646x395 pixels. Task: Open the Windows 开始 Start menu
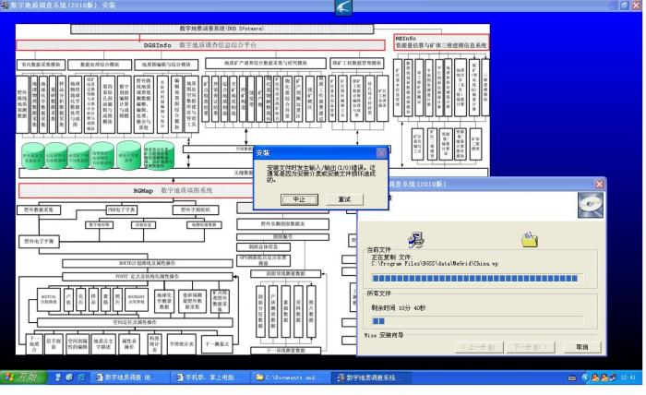pos(22,377)
